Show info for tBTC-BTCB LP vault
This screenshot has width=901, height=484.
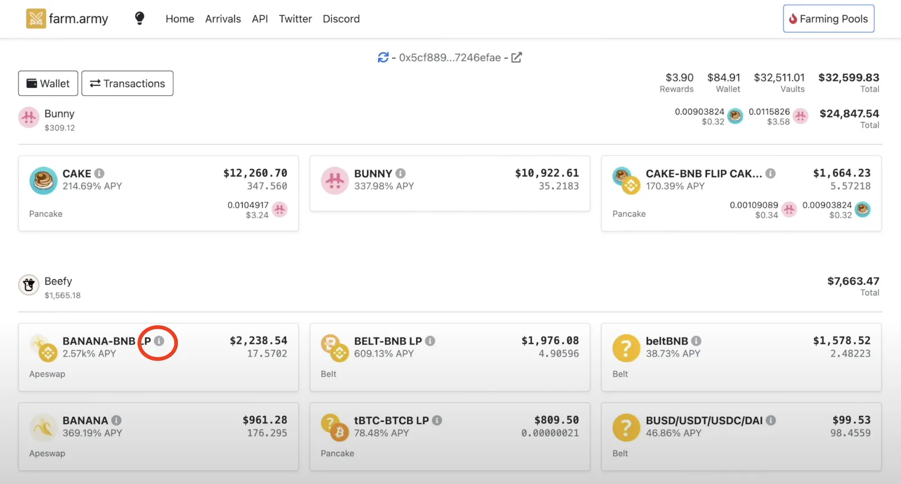[437, 420]
